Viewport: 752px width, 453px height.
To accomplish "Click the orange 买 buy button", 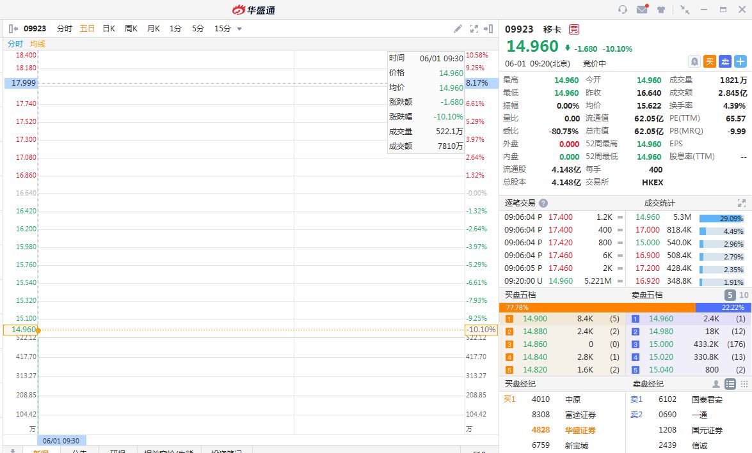I will (710, 61).
